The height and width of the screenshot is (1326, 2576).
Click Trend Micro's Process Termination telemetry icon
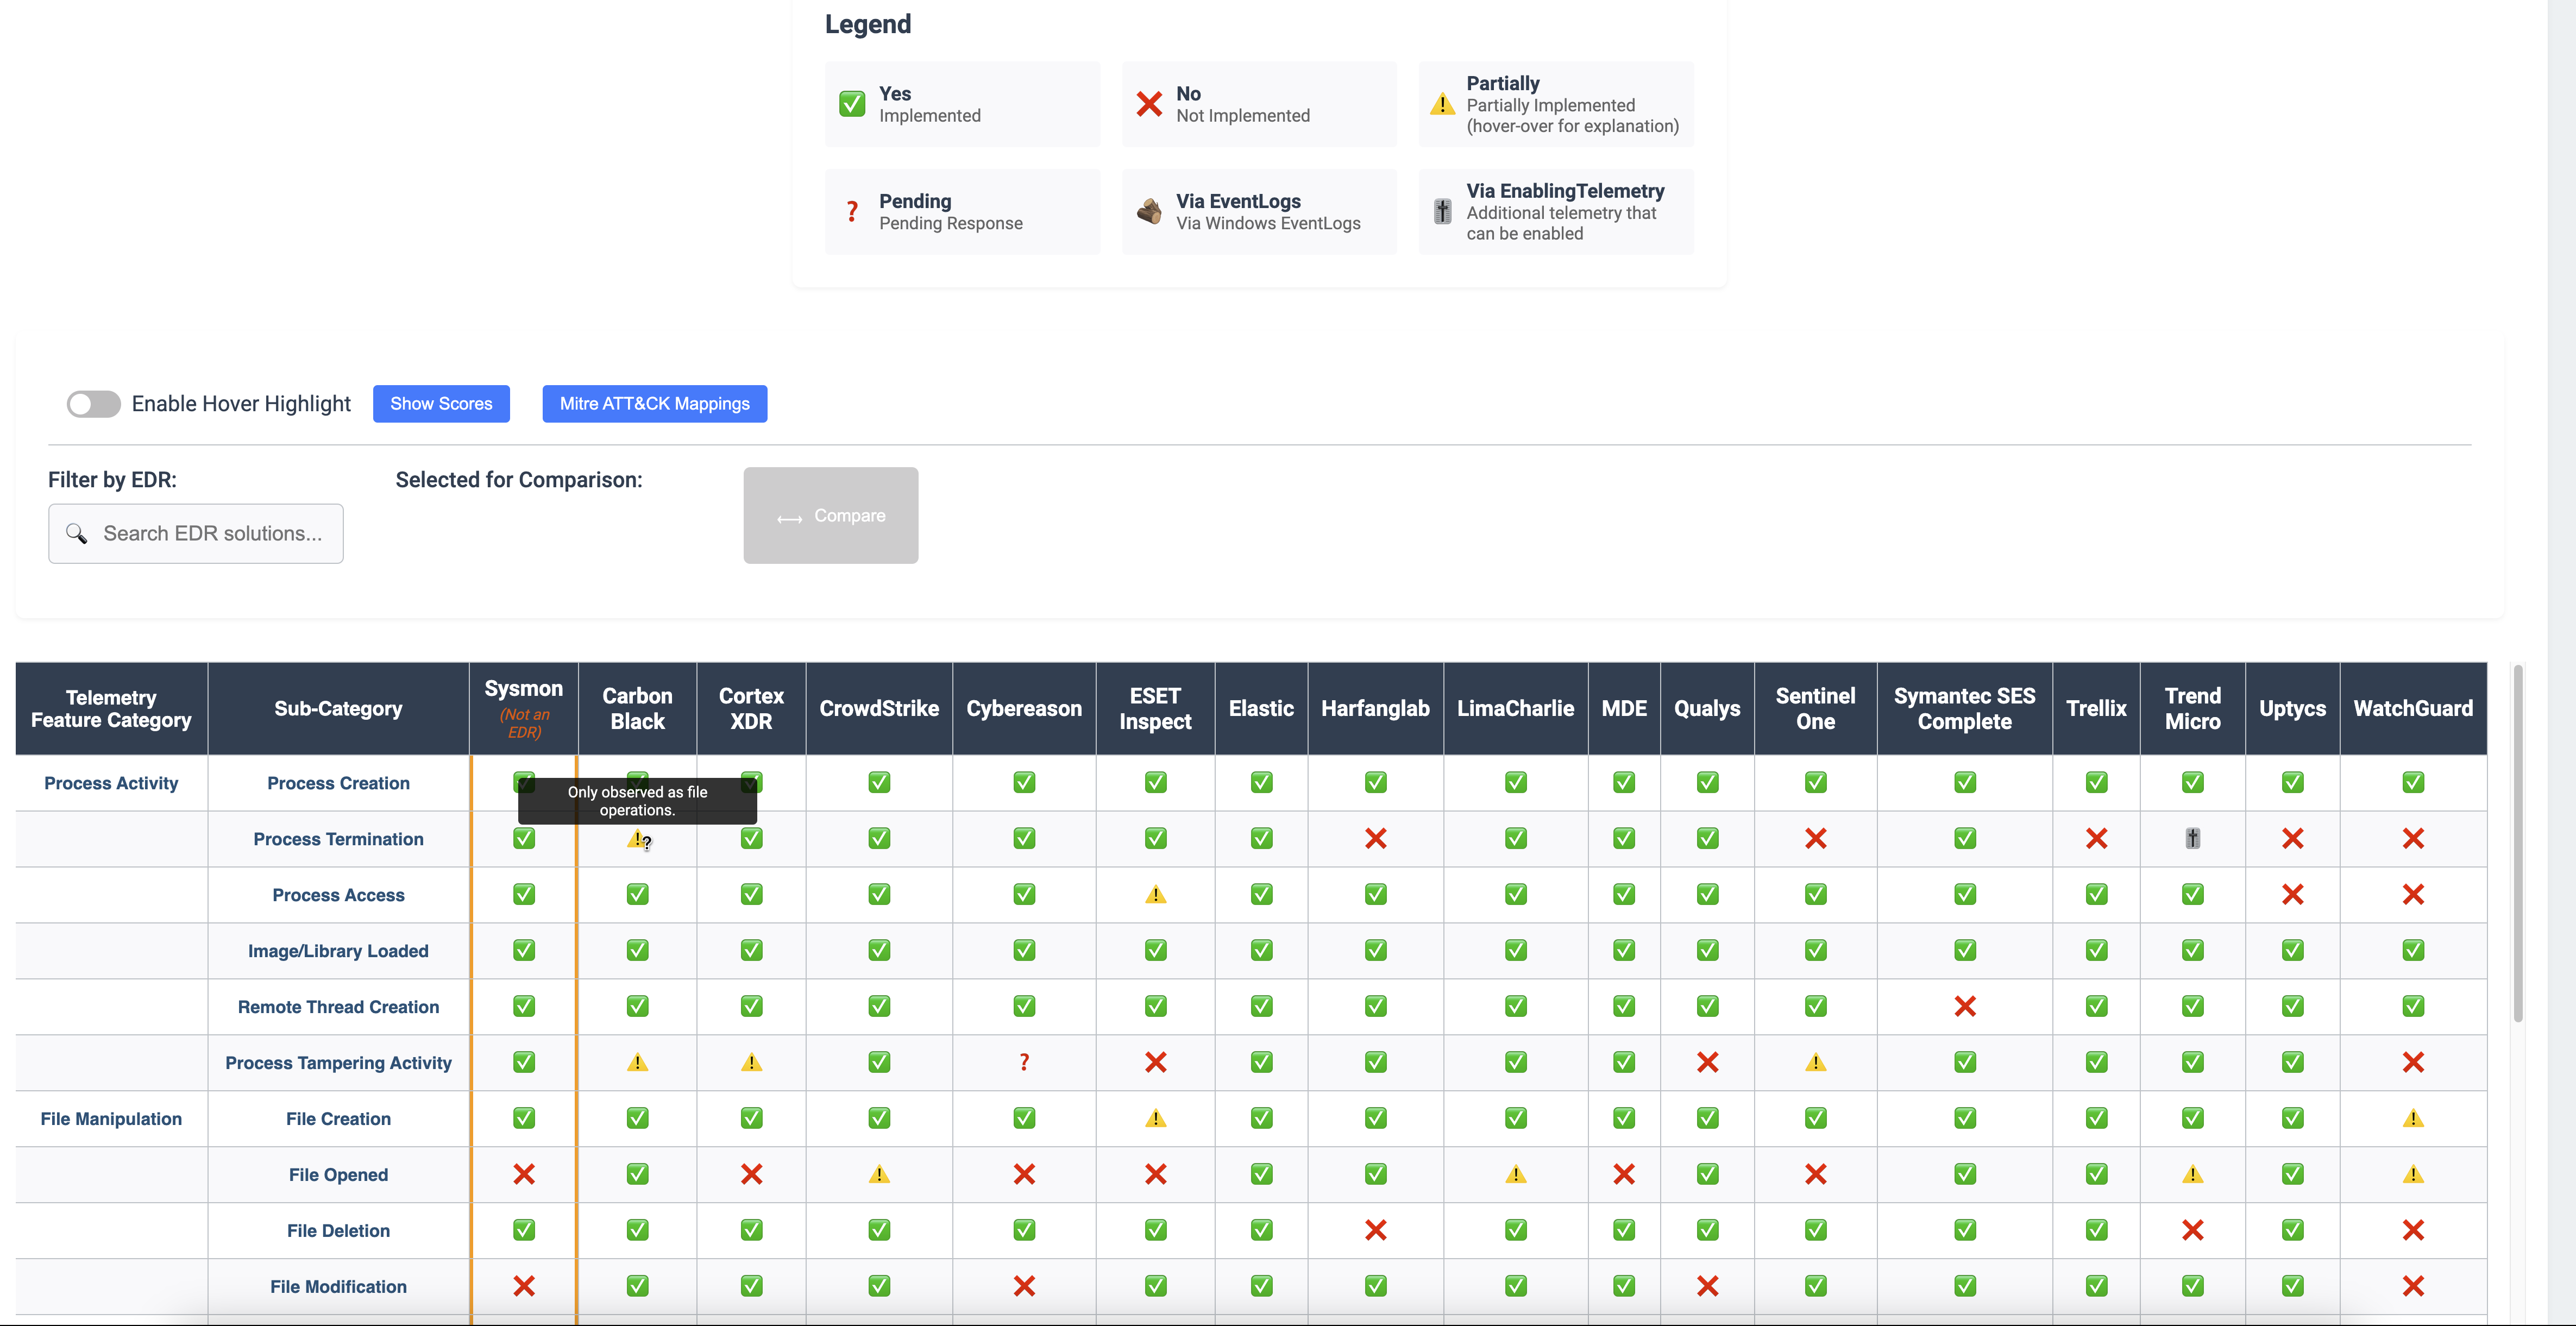click(x=2192, y=838)
